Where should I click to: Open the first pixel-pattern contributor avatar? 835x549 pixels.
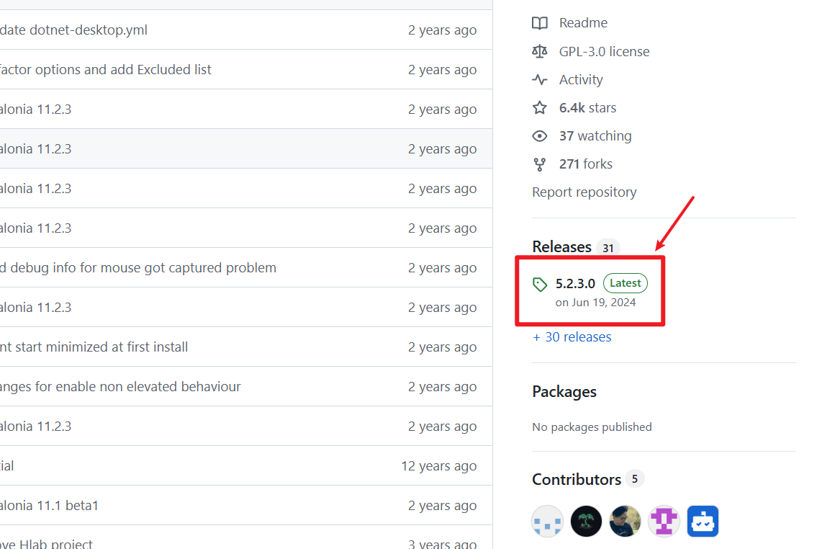pyautogui.click(x=548, y=521)
